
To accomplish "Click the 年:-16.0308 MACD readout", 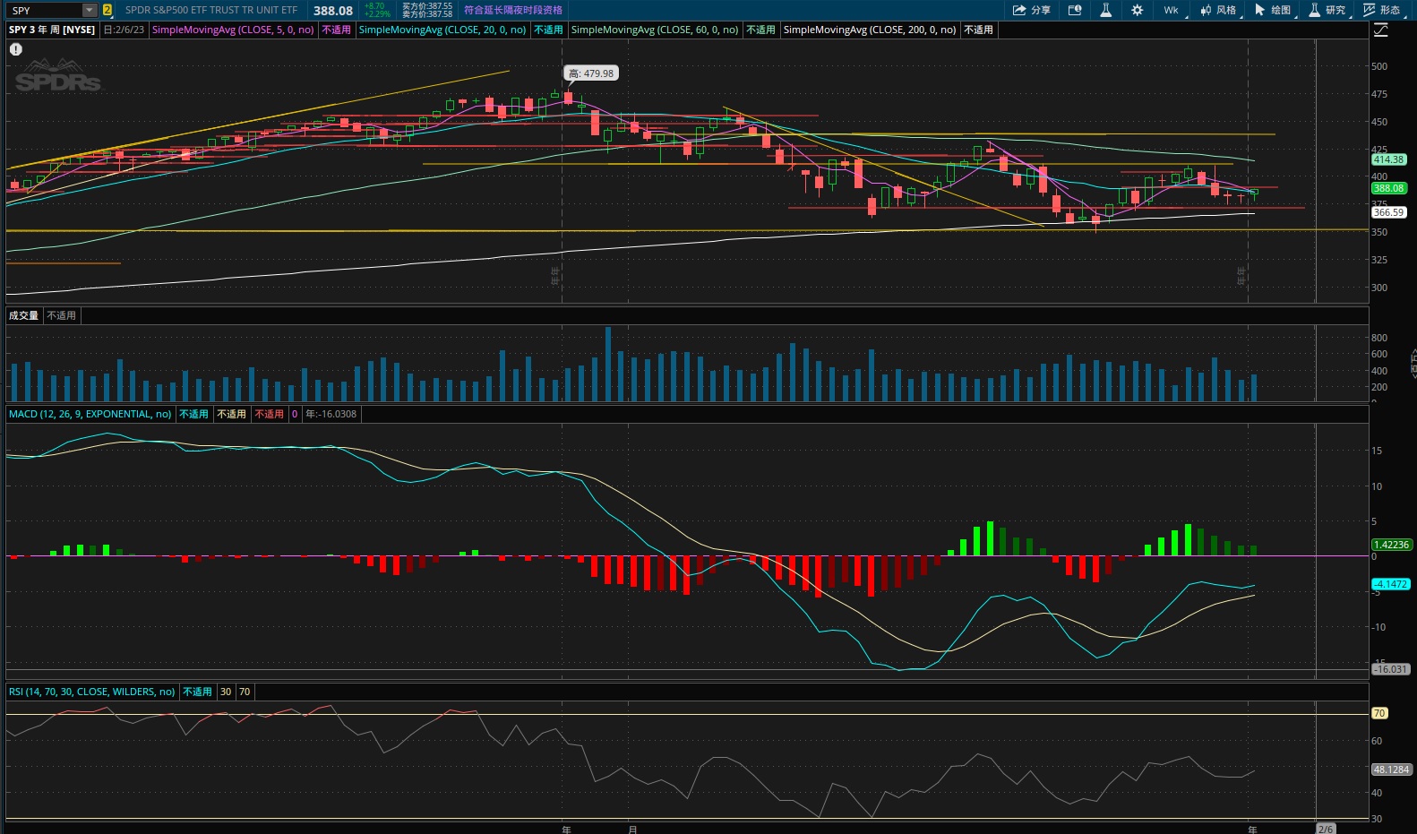I will (x=331, y=414).
